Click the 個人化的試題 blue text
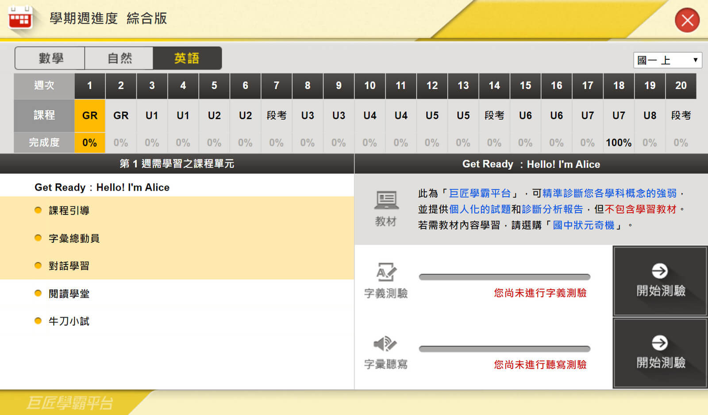708x415 pixels. [x=480, y=209]
